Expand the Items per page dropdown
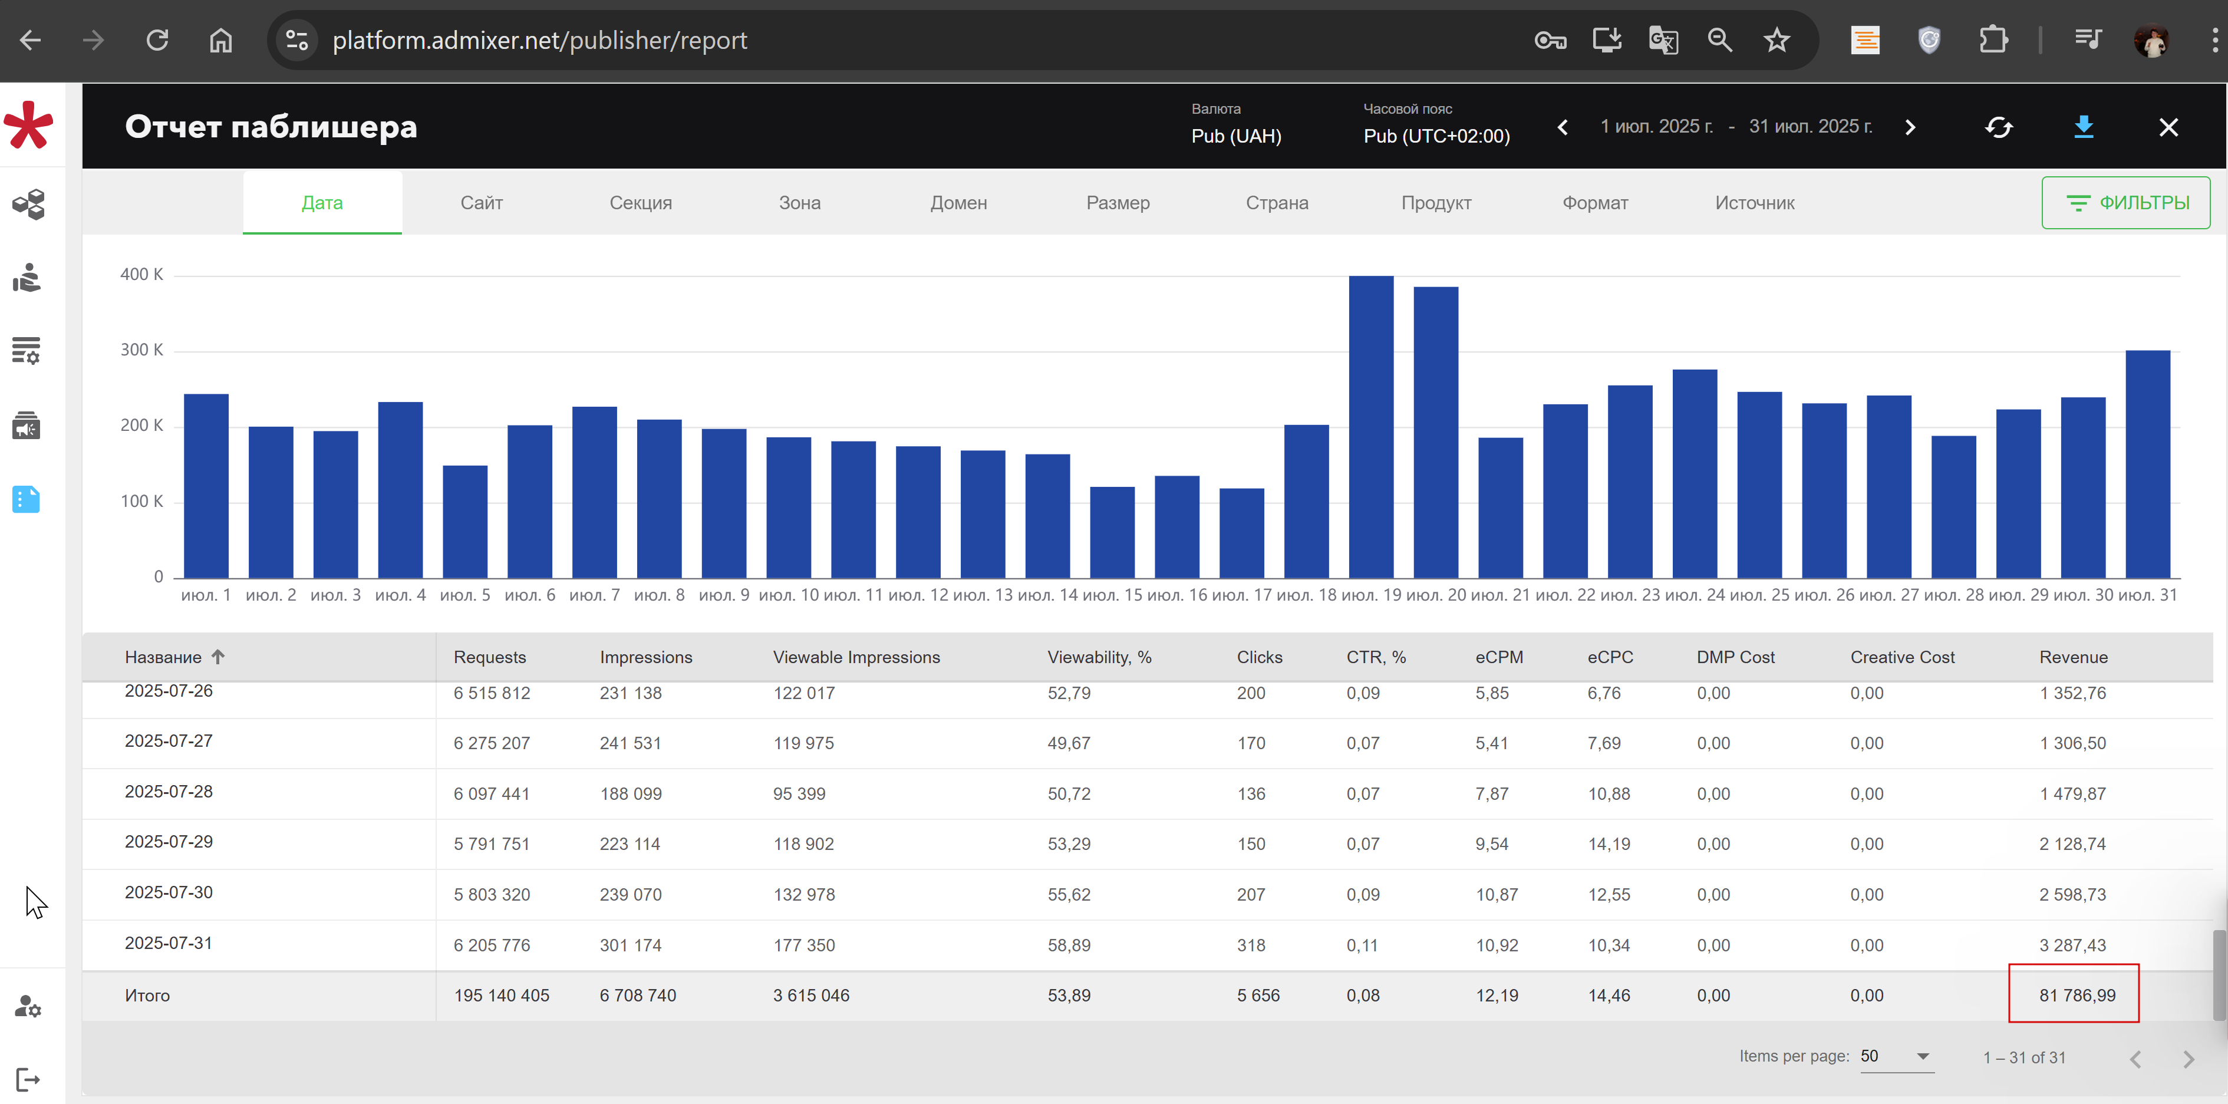 (x=1897, y=1056)
